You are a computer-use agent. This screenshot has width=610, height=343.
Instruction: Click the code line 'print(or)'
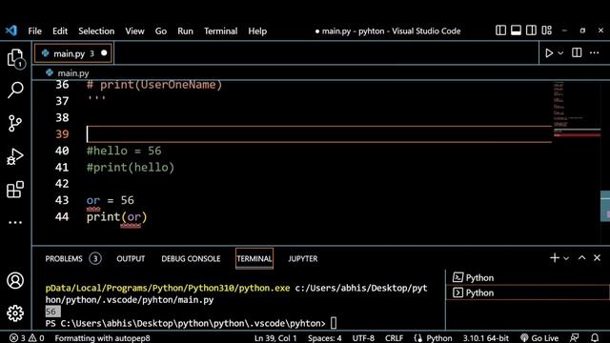[116, 216]
